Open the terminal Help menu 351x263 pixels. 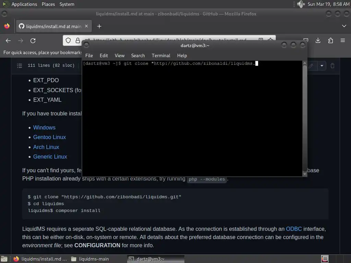pyautogui.click(x=182, y=55)
